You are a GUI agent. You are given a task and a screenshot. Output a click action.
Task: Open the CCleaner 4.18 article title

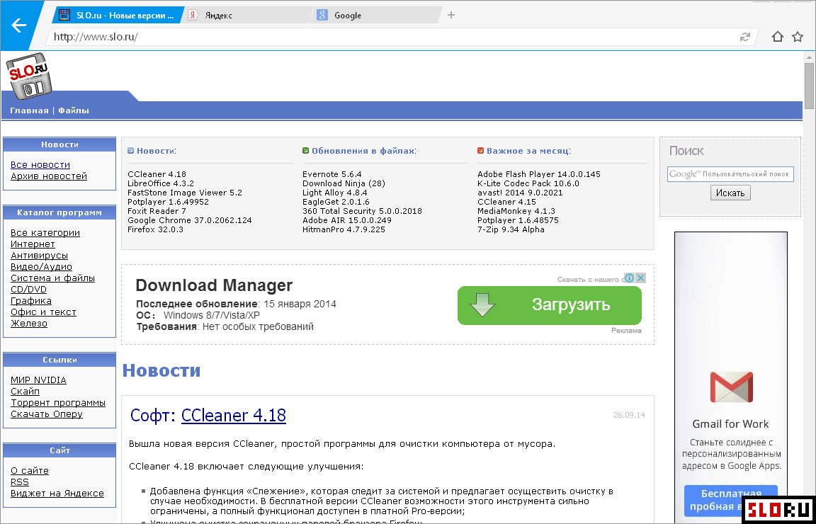[234, 415]
